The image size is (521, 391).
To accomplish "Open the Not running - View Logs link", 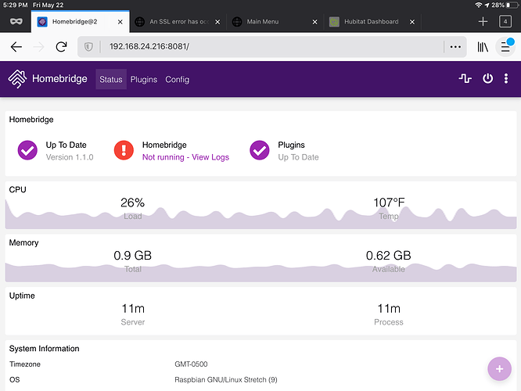I will point(185,157).
